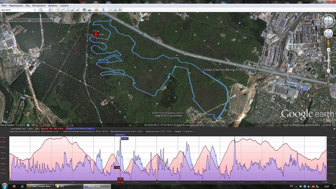The width and height of the screenshot is (336, 189).
Task: Add a placemark with the pushpin icon
Action: click(x=58, y=10)
